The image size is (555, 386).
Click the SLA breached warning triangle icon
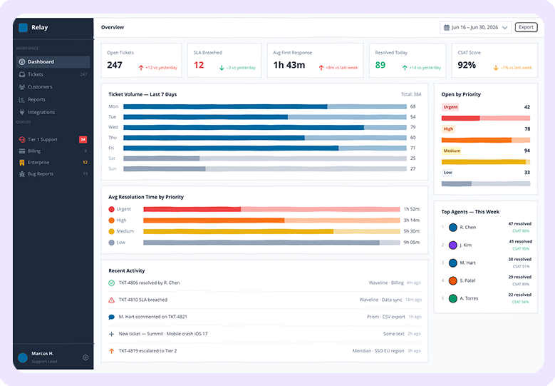[x=111, y=300]
